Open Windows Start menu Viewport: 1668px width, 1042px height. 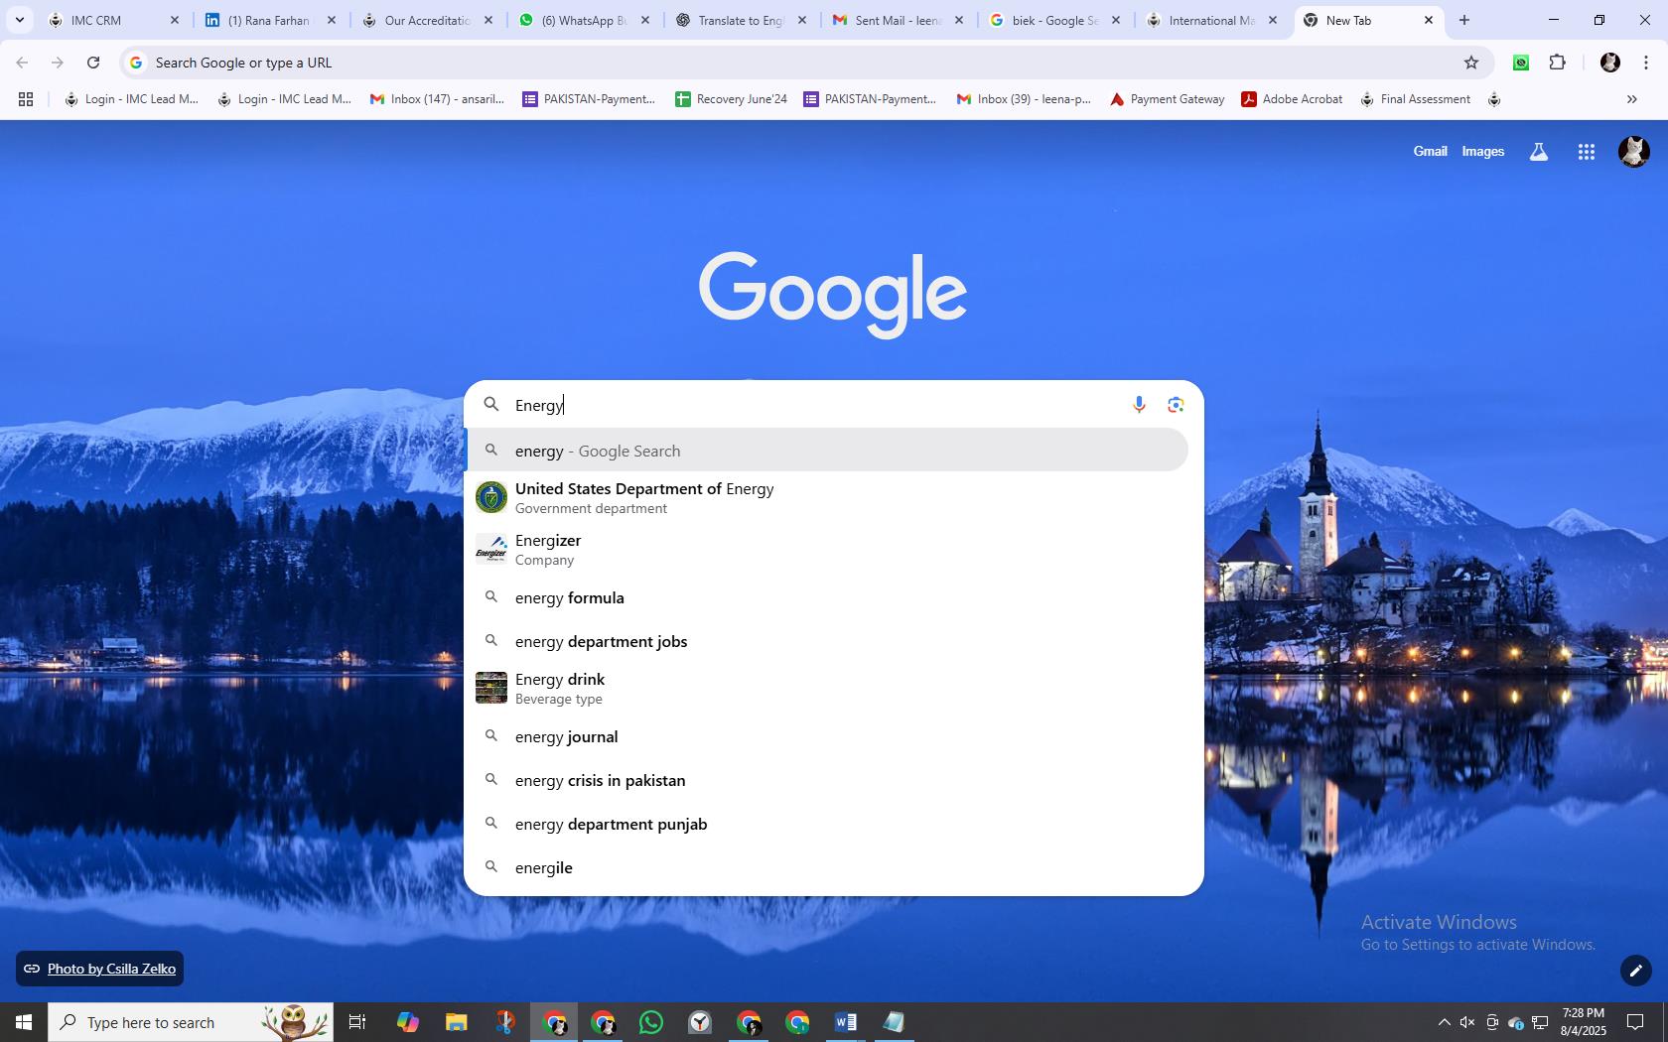(24, 1022)
